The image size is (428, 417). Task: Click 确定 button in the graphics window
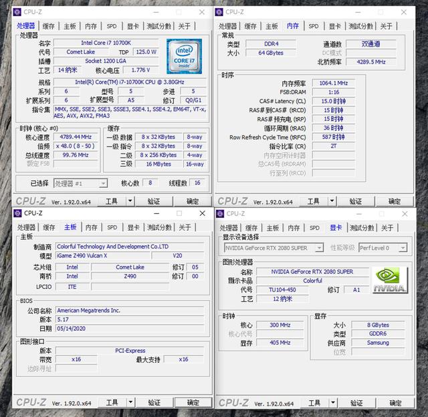pos(395,403)
